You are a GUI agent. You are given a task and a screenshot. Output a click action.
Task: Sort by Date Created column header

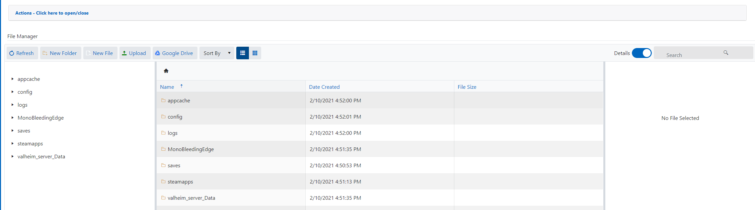click(324, 87)
